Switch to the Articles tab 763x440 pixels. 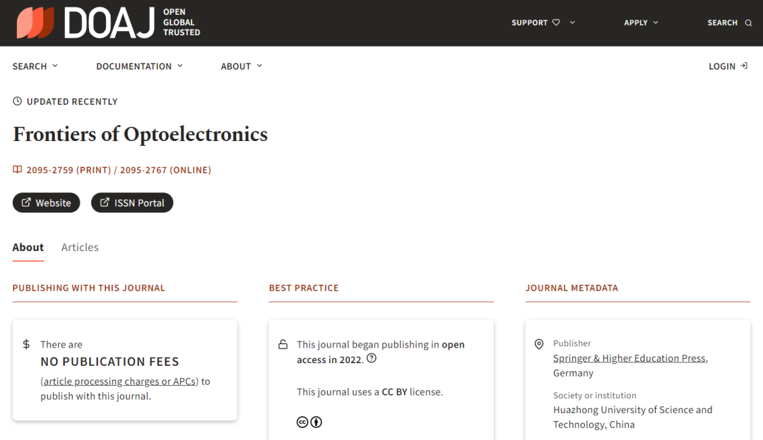(x=80, y=248)
